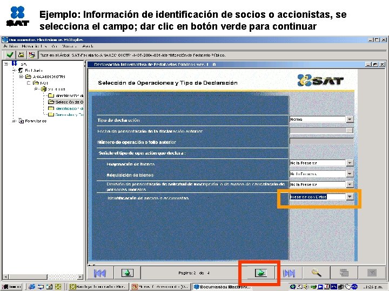This screenshot has width=389, height=291.
Task: Click the first system tray icon
Action: [293, 287]
